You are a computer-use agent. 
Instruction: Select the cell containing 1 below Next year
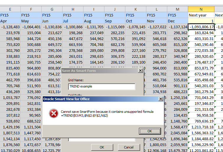pyautogui.click(x=201, y=21)
